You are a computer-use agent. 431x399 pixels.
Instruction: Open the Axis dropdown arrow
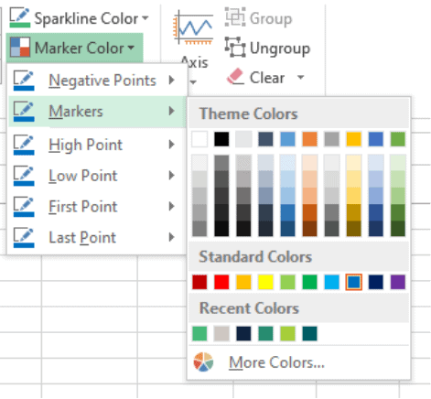point(193,81)
